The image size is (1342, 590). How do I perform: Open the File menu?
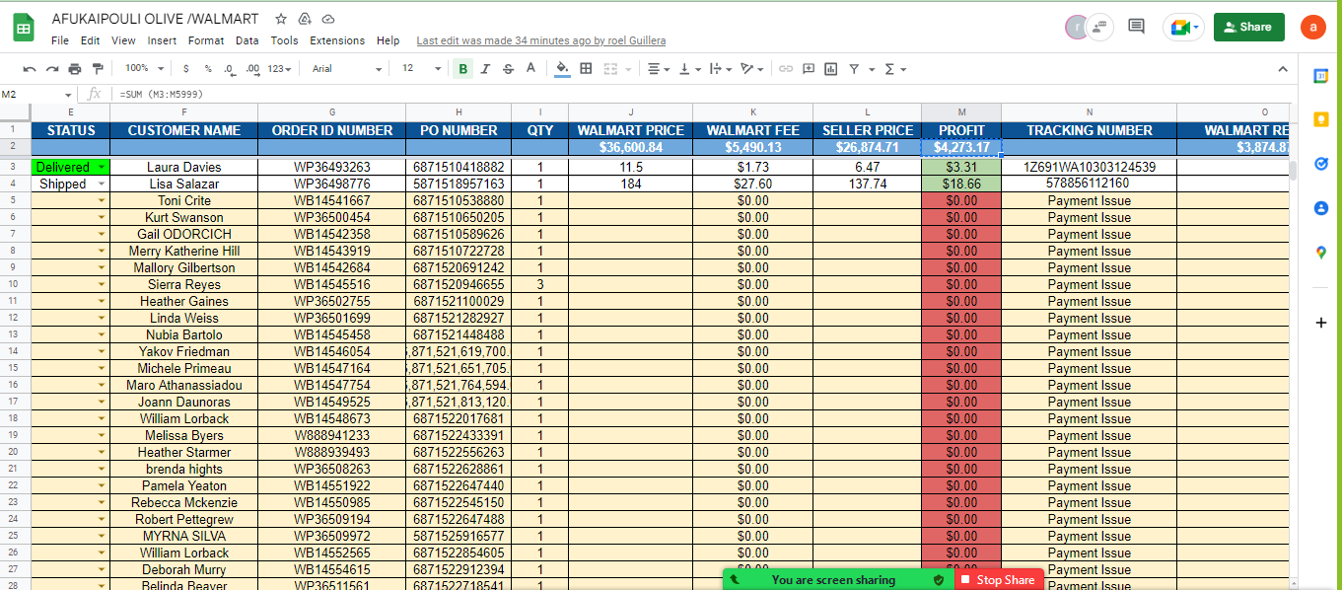click(60, 40)
